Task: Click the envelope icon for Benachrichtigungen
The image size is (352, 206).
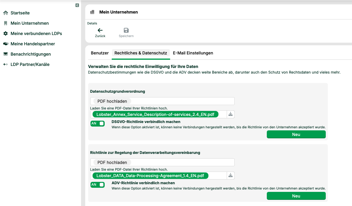Action: [x=6, y=54]
